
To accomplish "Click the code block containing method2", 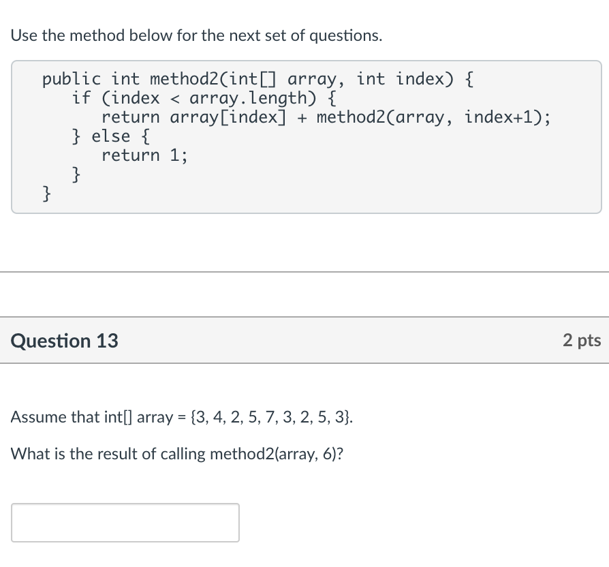I will point(306,136).
